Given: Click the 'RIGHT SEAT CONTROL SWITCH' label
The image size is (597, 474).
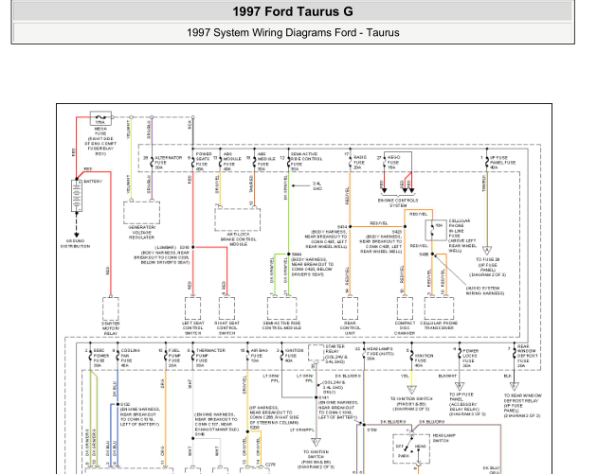Looking at the screenshot, I should point(226,328).
